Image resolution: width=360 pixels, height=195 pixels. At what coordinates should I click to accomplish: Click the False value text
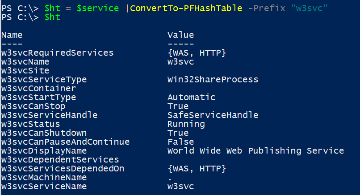click(x=180, y=142)
